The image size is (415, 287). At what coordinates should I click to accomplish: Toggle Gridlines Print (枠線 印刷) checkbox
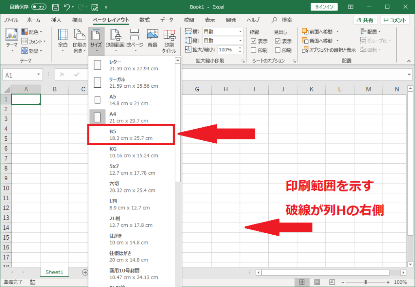tap(254, 50)
